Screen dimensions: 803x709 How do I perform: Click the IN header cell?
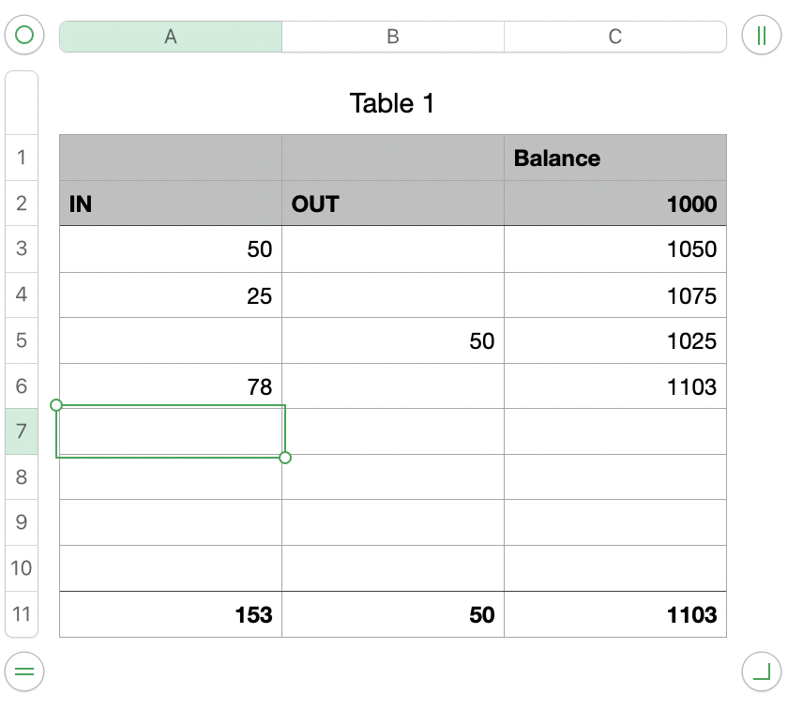171,204
